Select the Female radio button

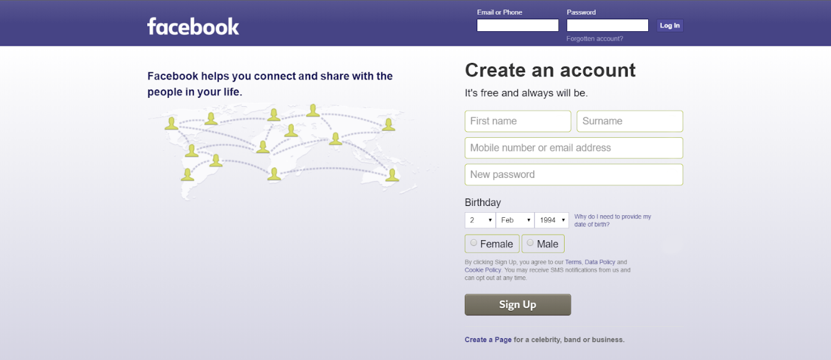474,243
